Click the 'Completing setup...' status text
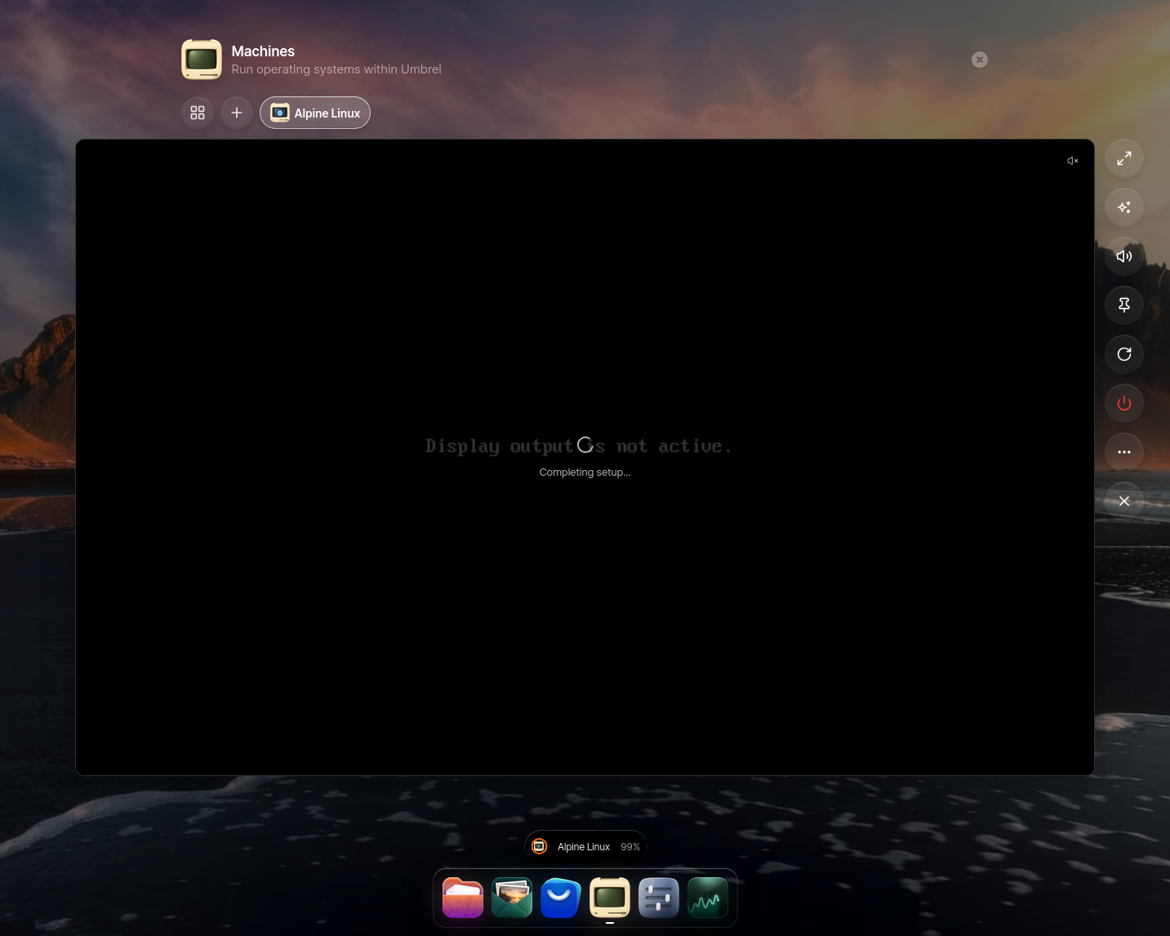Screen dimensions: 1170x936 pos(585,472)
